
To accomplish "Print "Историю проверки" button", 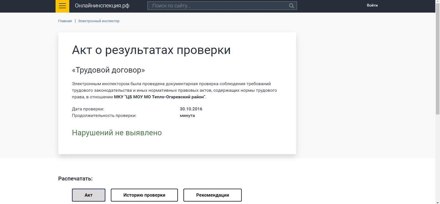I will (x=144, y=195).
